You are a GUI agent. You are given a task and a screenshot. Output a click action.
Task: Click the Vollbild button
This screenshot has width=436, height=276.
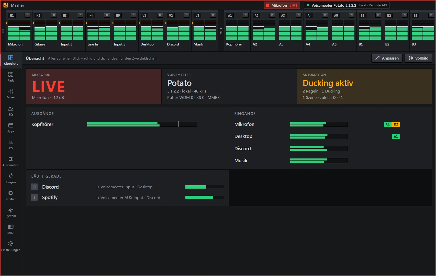click(418, 58)
